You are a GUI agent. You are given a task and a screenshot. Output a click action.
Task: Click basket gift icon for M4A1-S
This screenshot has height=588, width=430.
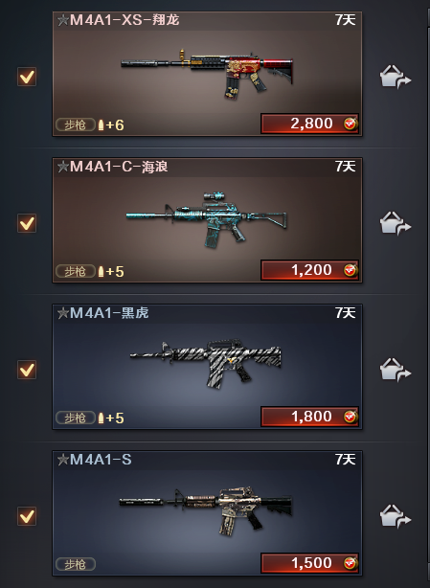click(396, 516)
